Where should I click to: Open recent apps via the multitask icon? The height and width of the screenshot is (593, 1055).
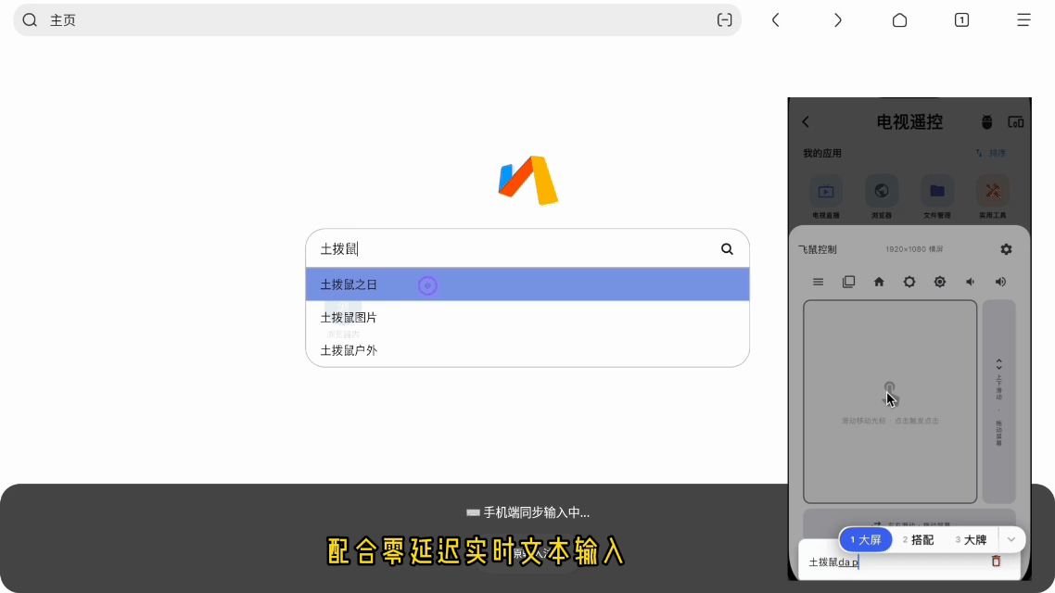848,282
